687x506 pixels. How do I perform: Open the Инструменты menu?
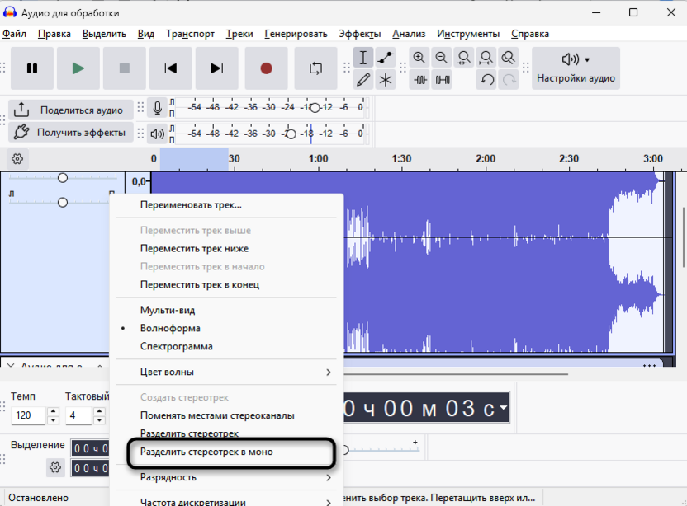(x=468, y=34)
